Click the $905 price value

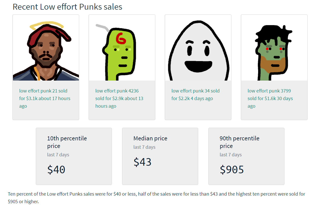(232, 170)
